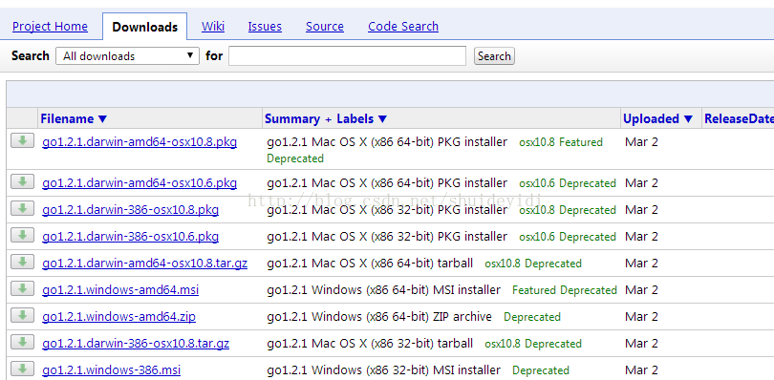Click download arrow icon for go1.2.1.darwin-386-osx10.6.pkg

pyautogui.click(x=22, y=236)
